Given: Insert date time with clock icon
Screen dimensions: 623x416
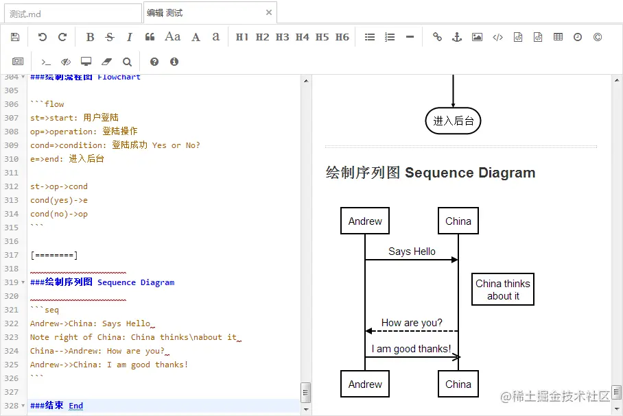Looking at the screenshot, I should click(x=578, y=37).
